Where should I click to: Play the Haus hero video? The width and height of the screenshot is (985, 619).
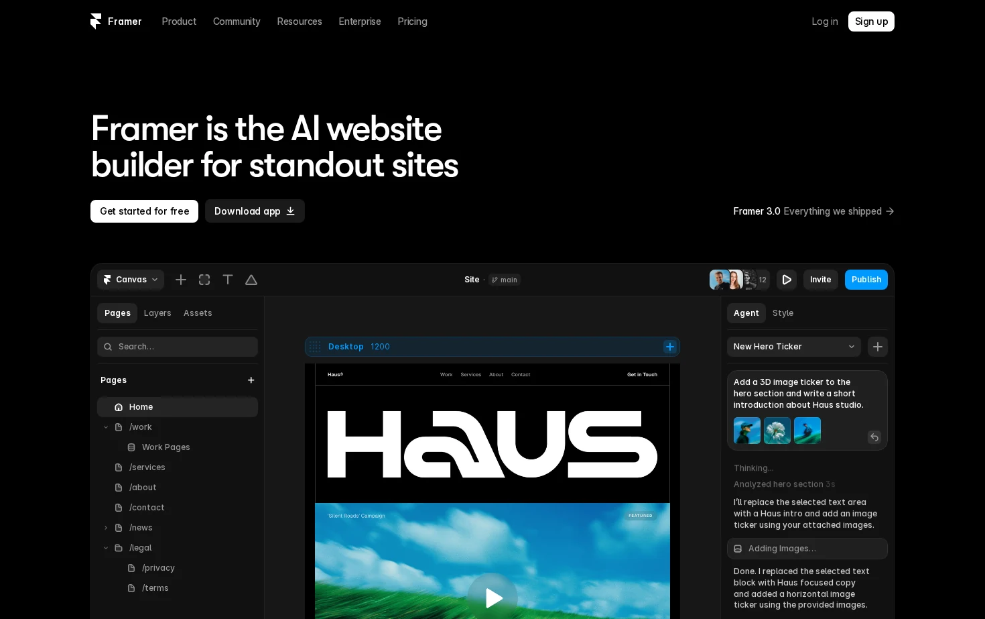point(492,598)
